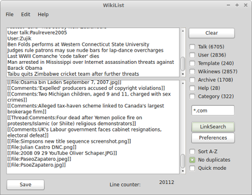The height and width of the screenshot is (195, 252).
Task: Click '[[File:PaseoZapatero.jpeg]]' line
Action: pyautogui.click(x=39, y=159)
